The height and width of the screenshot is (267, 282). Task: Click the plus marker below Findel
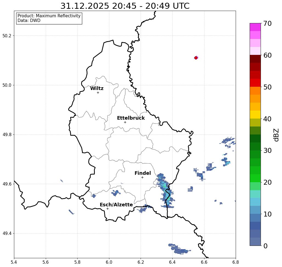142,177
